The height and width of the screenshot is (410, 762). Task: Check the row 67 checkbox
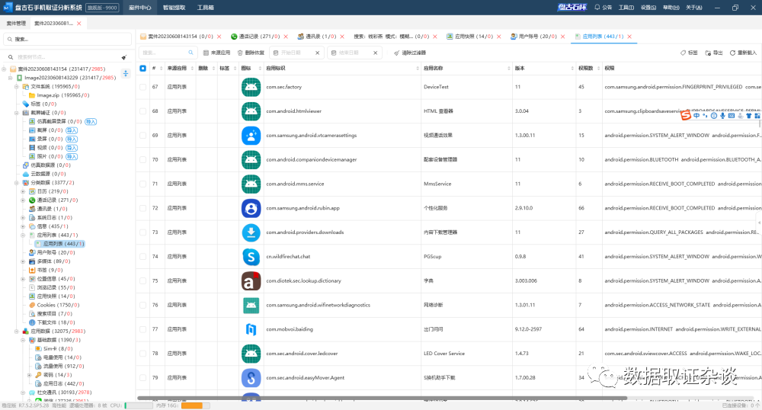click(143, 87)
